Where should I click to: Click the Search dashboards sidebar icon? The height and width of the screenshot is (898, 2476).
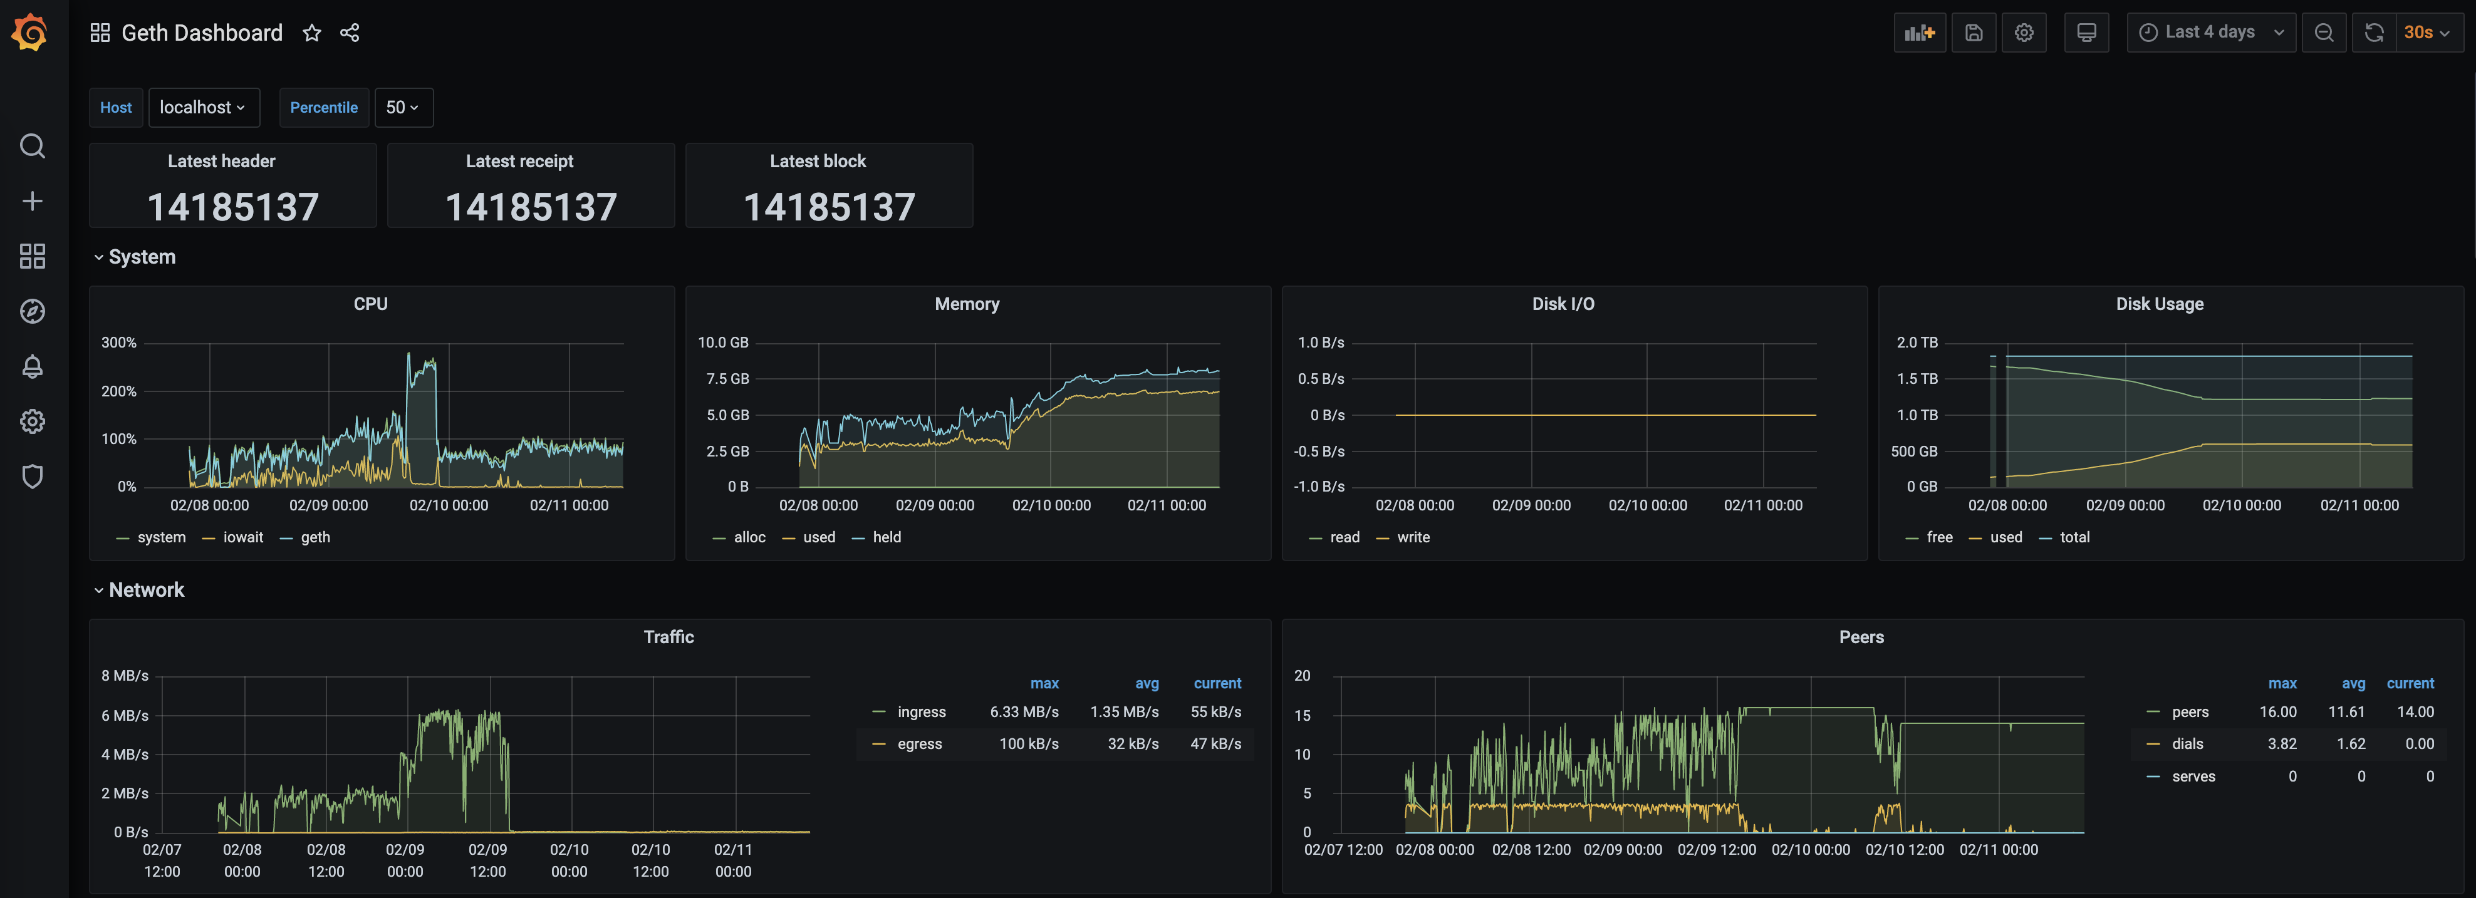pyautogui.click(x=32, y=146)
